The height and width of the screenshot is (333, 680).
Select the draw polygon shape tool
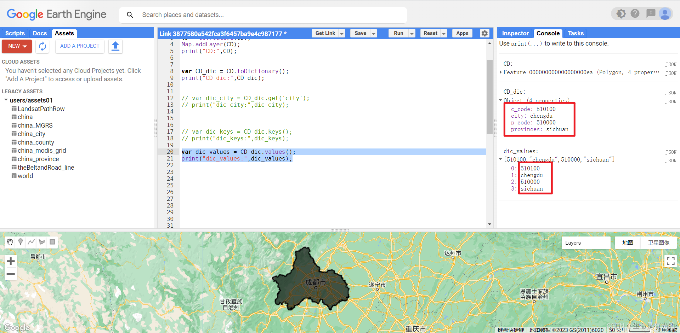tap(42, 242)
